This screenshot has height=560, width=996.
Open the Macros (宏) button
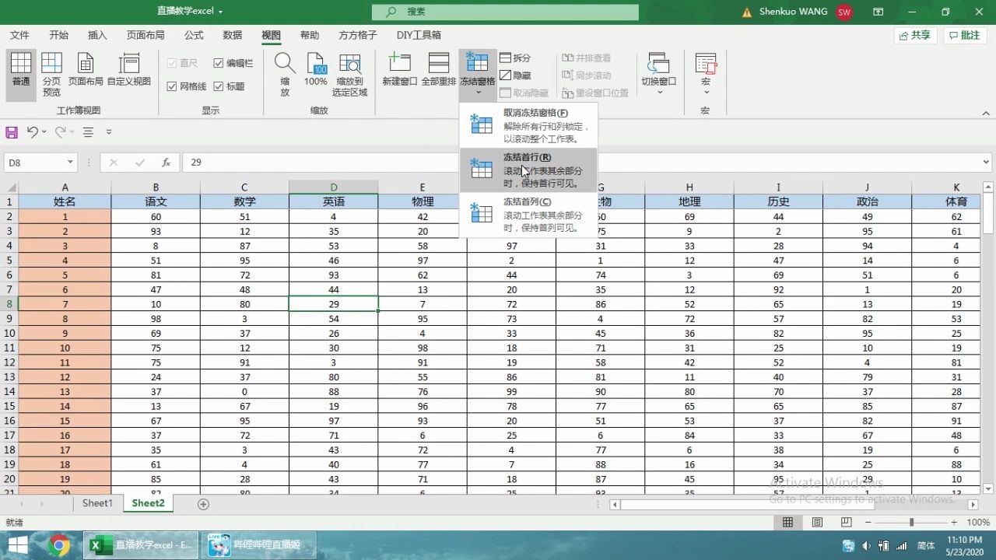706,74
